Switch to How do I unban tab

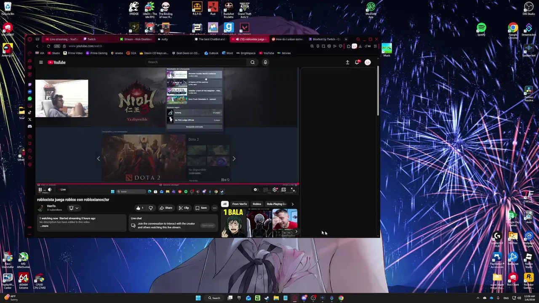click(x=288, y=39)
